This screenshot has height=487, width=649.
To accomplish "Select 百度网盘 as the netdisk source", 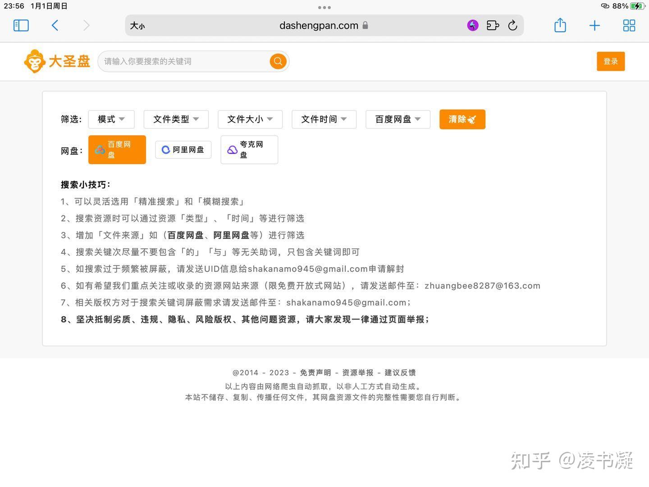I will coord(117,150).
